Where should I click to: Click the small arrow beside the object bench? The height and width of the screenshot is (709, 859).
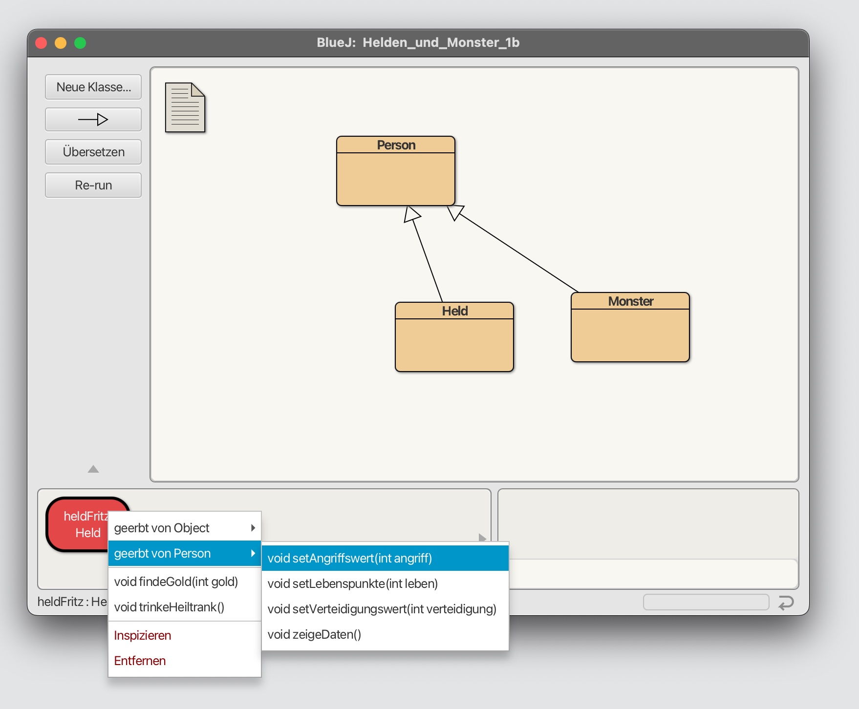[x=482, y=537]
